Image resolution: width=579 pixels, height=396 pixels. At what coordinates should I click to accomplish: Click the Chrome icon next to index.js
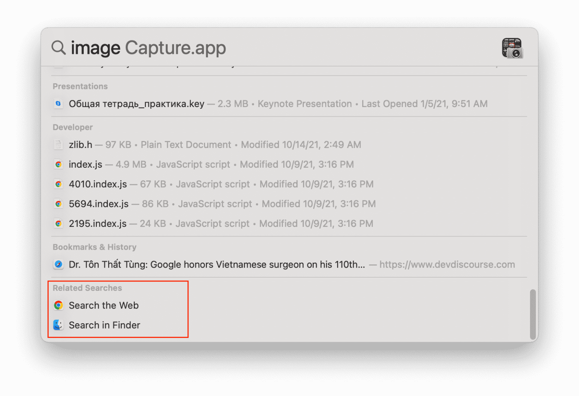(58, 164)
